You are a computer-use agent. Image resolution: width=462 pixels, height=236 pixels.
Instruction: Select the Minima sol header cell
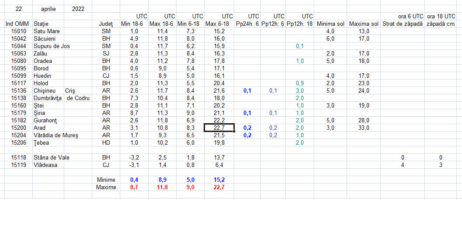click(330, 24)
